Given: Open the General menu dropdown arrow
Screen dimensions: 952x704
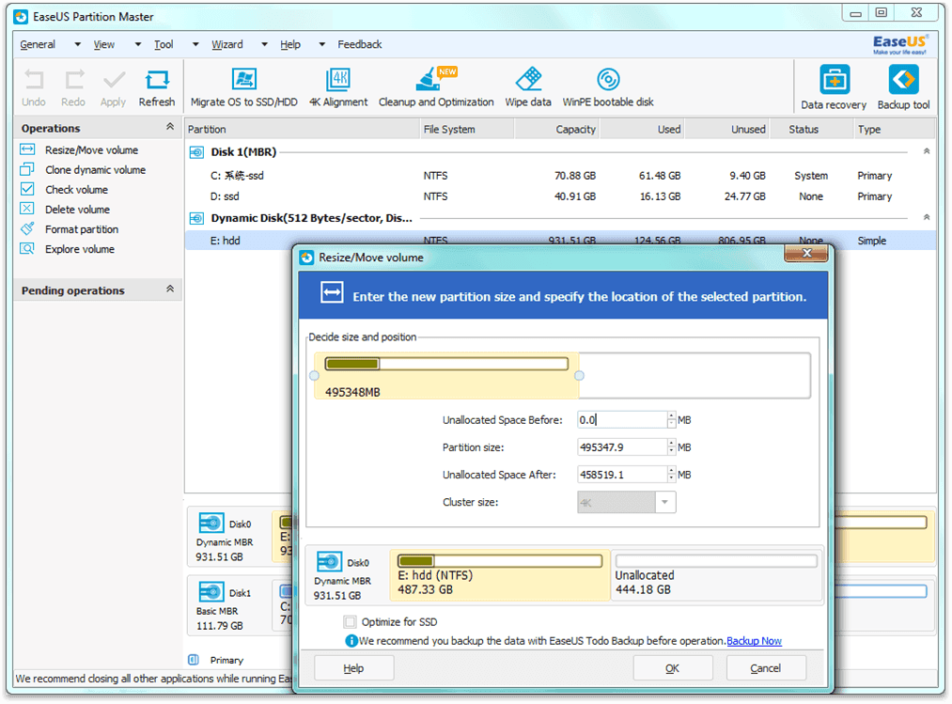Looking at the screenshot, I should click(77, 44).
